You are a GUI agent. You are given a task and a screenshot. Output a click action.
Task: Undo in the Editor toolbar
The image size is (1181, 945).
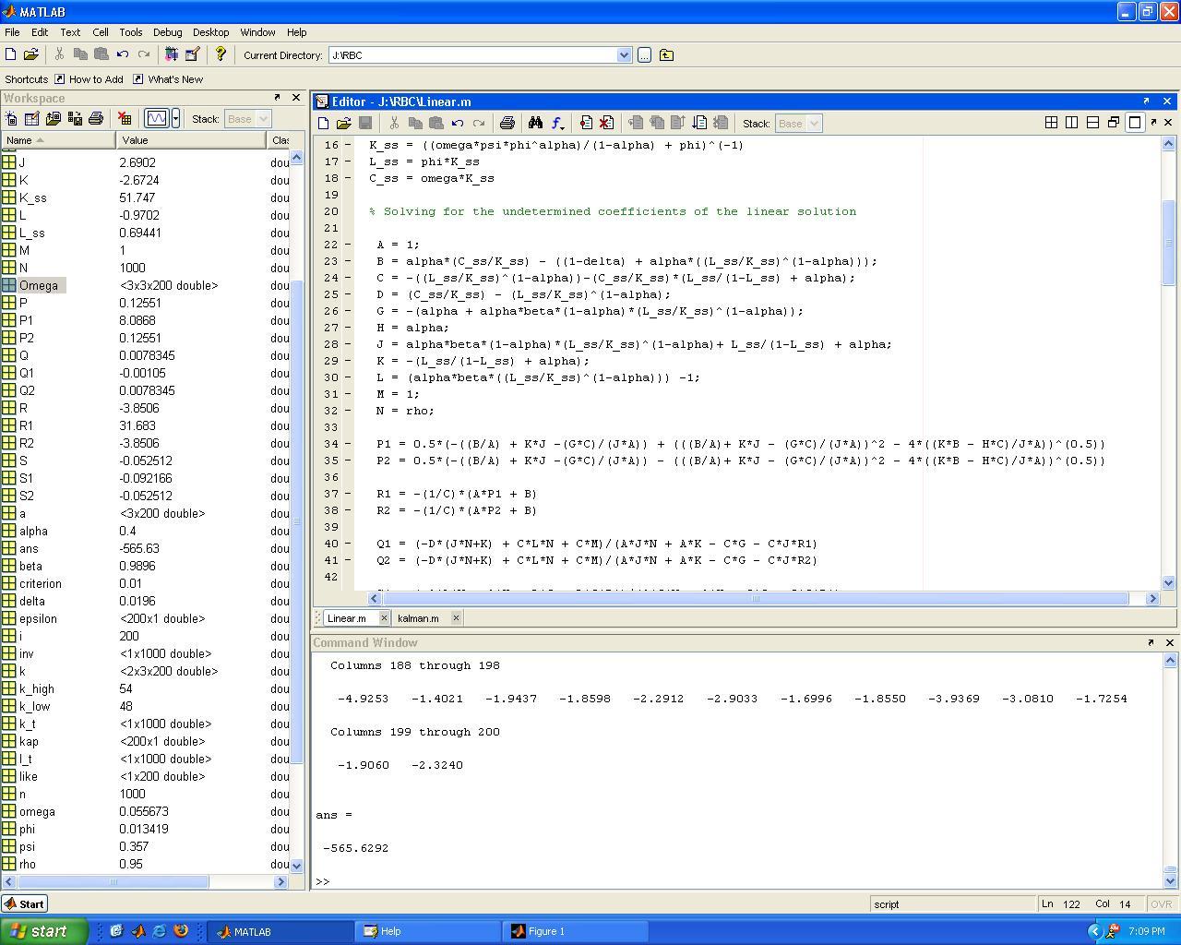[458, 123]
